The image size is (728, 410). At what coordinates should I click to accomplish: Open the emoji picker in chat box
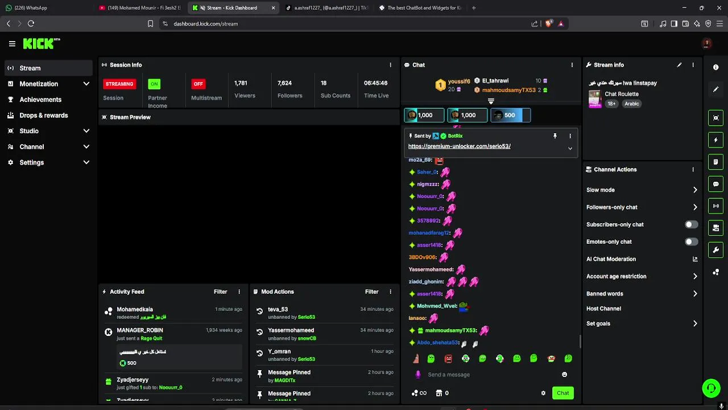point(564,375)
